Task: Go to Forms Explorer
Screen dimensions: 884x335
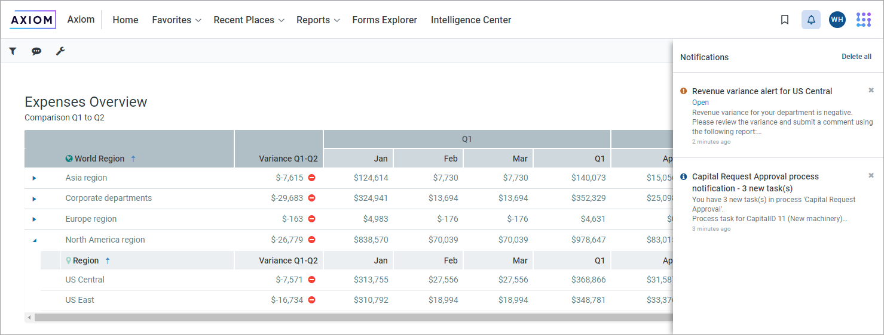Action: click(x=384, y=20)
